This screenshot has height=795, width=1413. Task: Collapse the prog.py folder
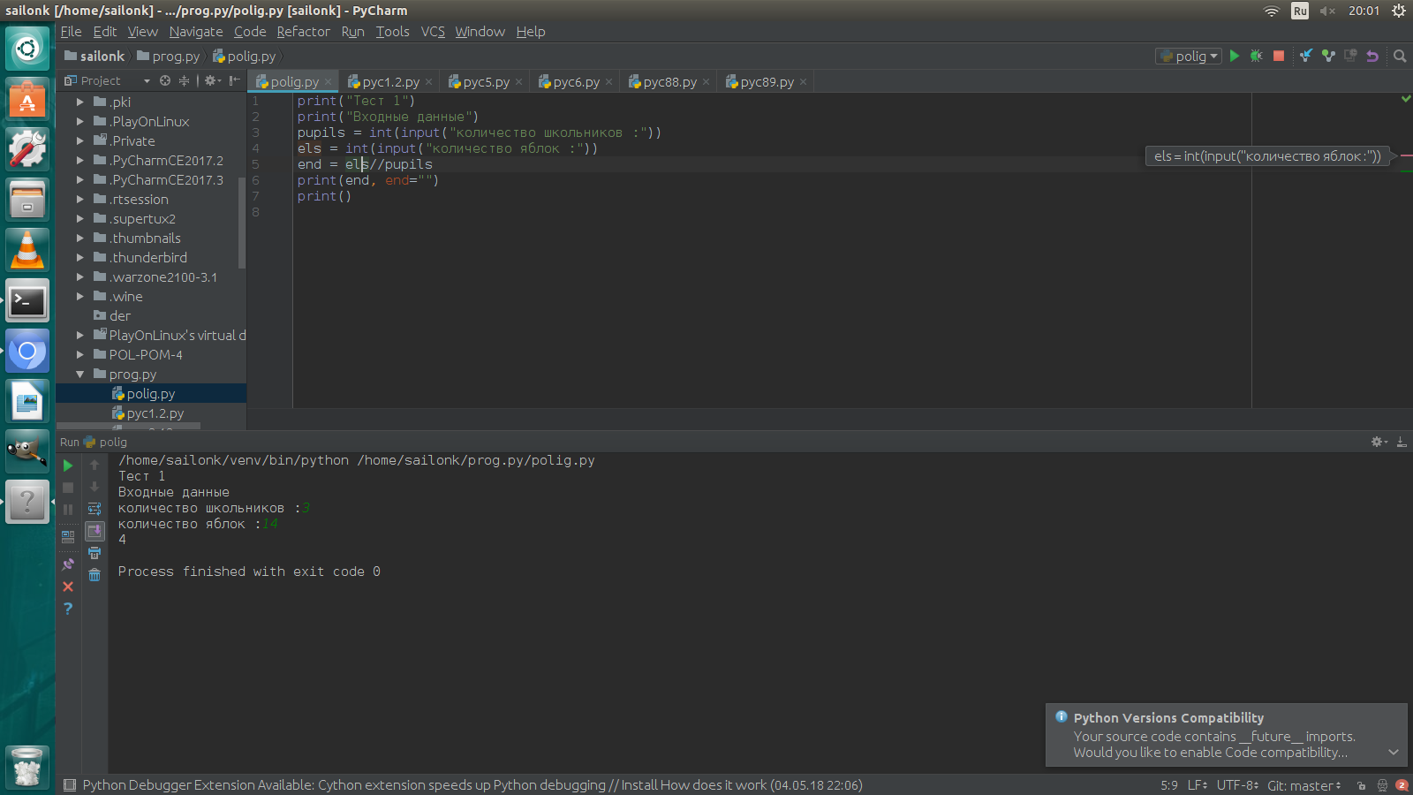click(80, 375)
